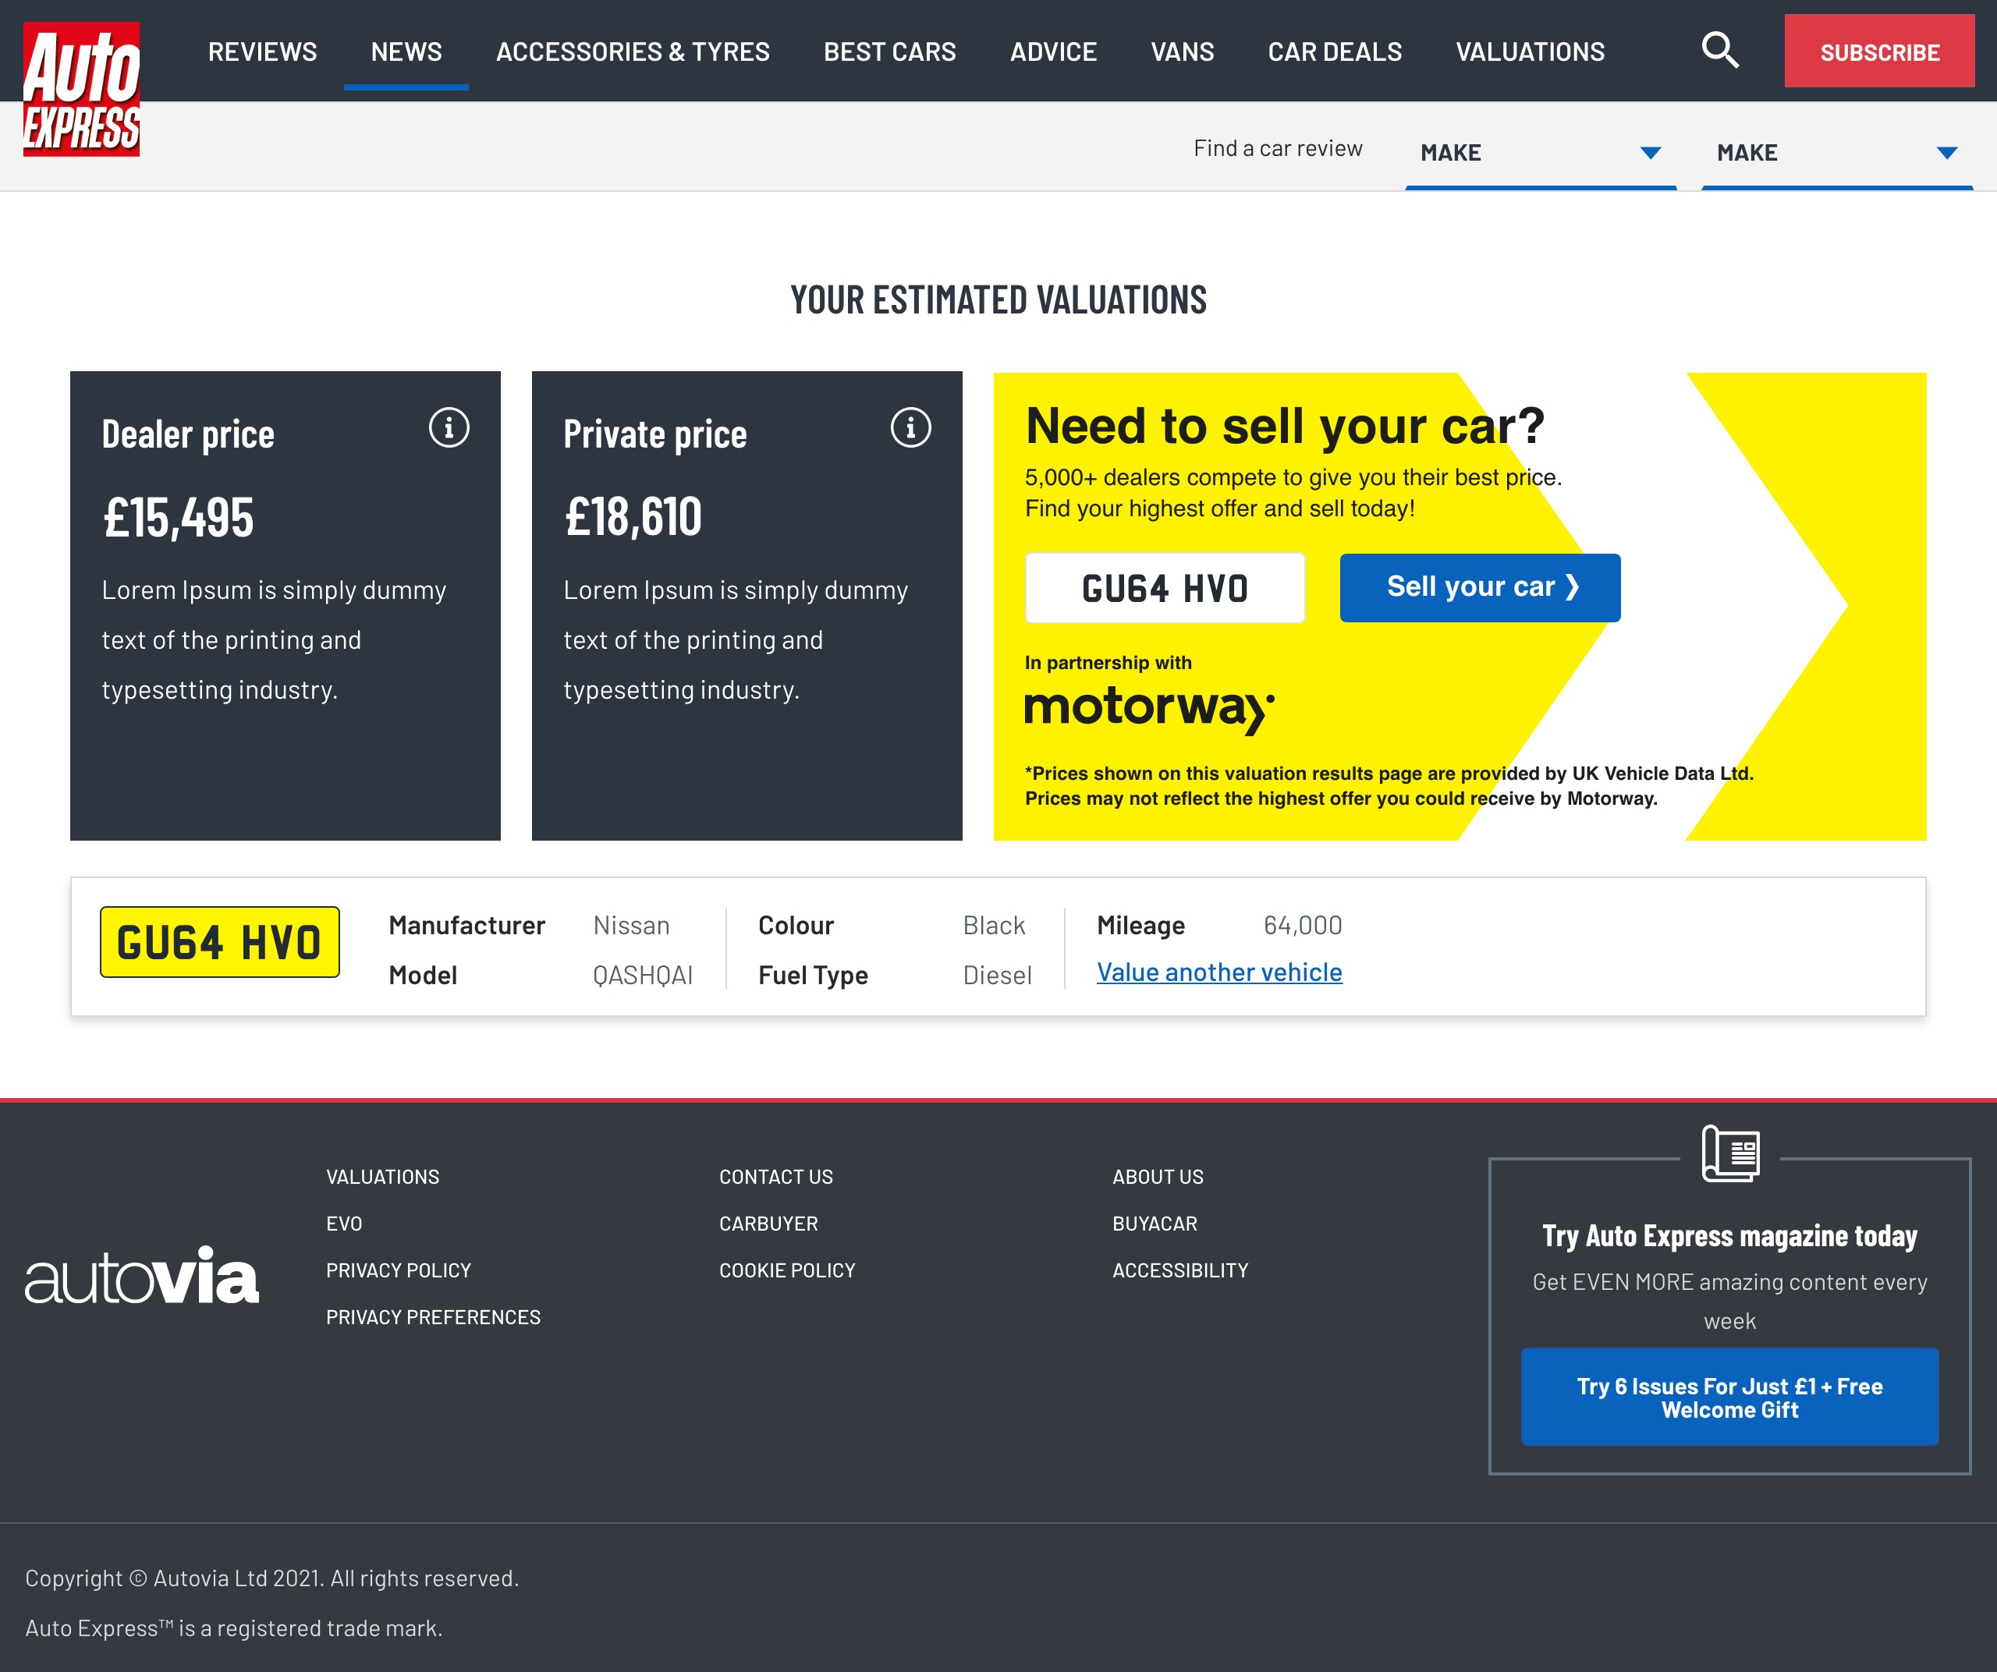The height and width of the screenshot is (1672, 1997).
Task: Click the search magnifier icon
Action: tap(1722, 50)
